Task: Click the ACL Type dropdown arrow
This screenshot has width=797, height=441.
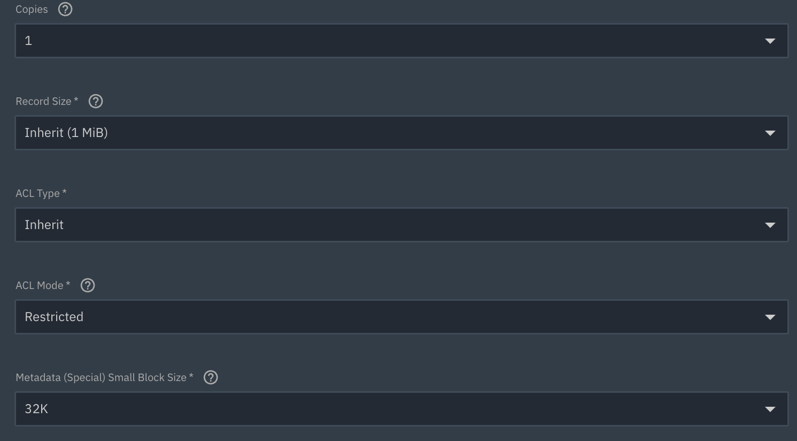Action: tap(770, 225)
